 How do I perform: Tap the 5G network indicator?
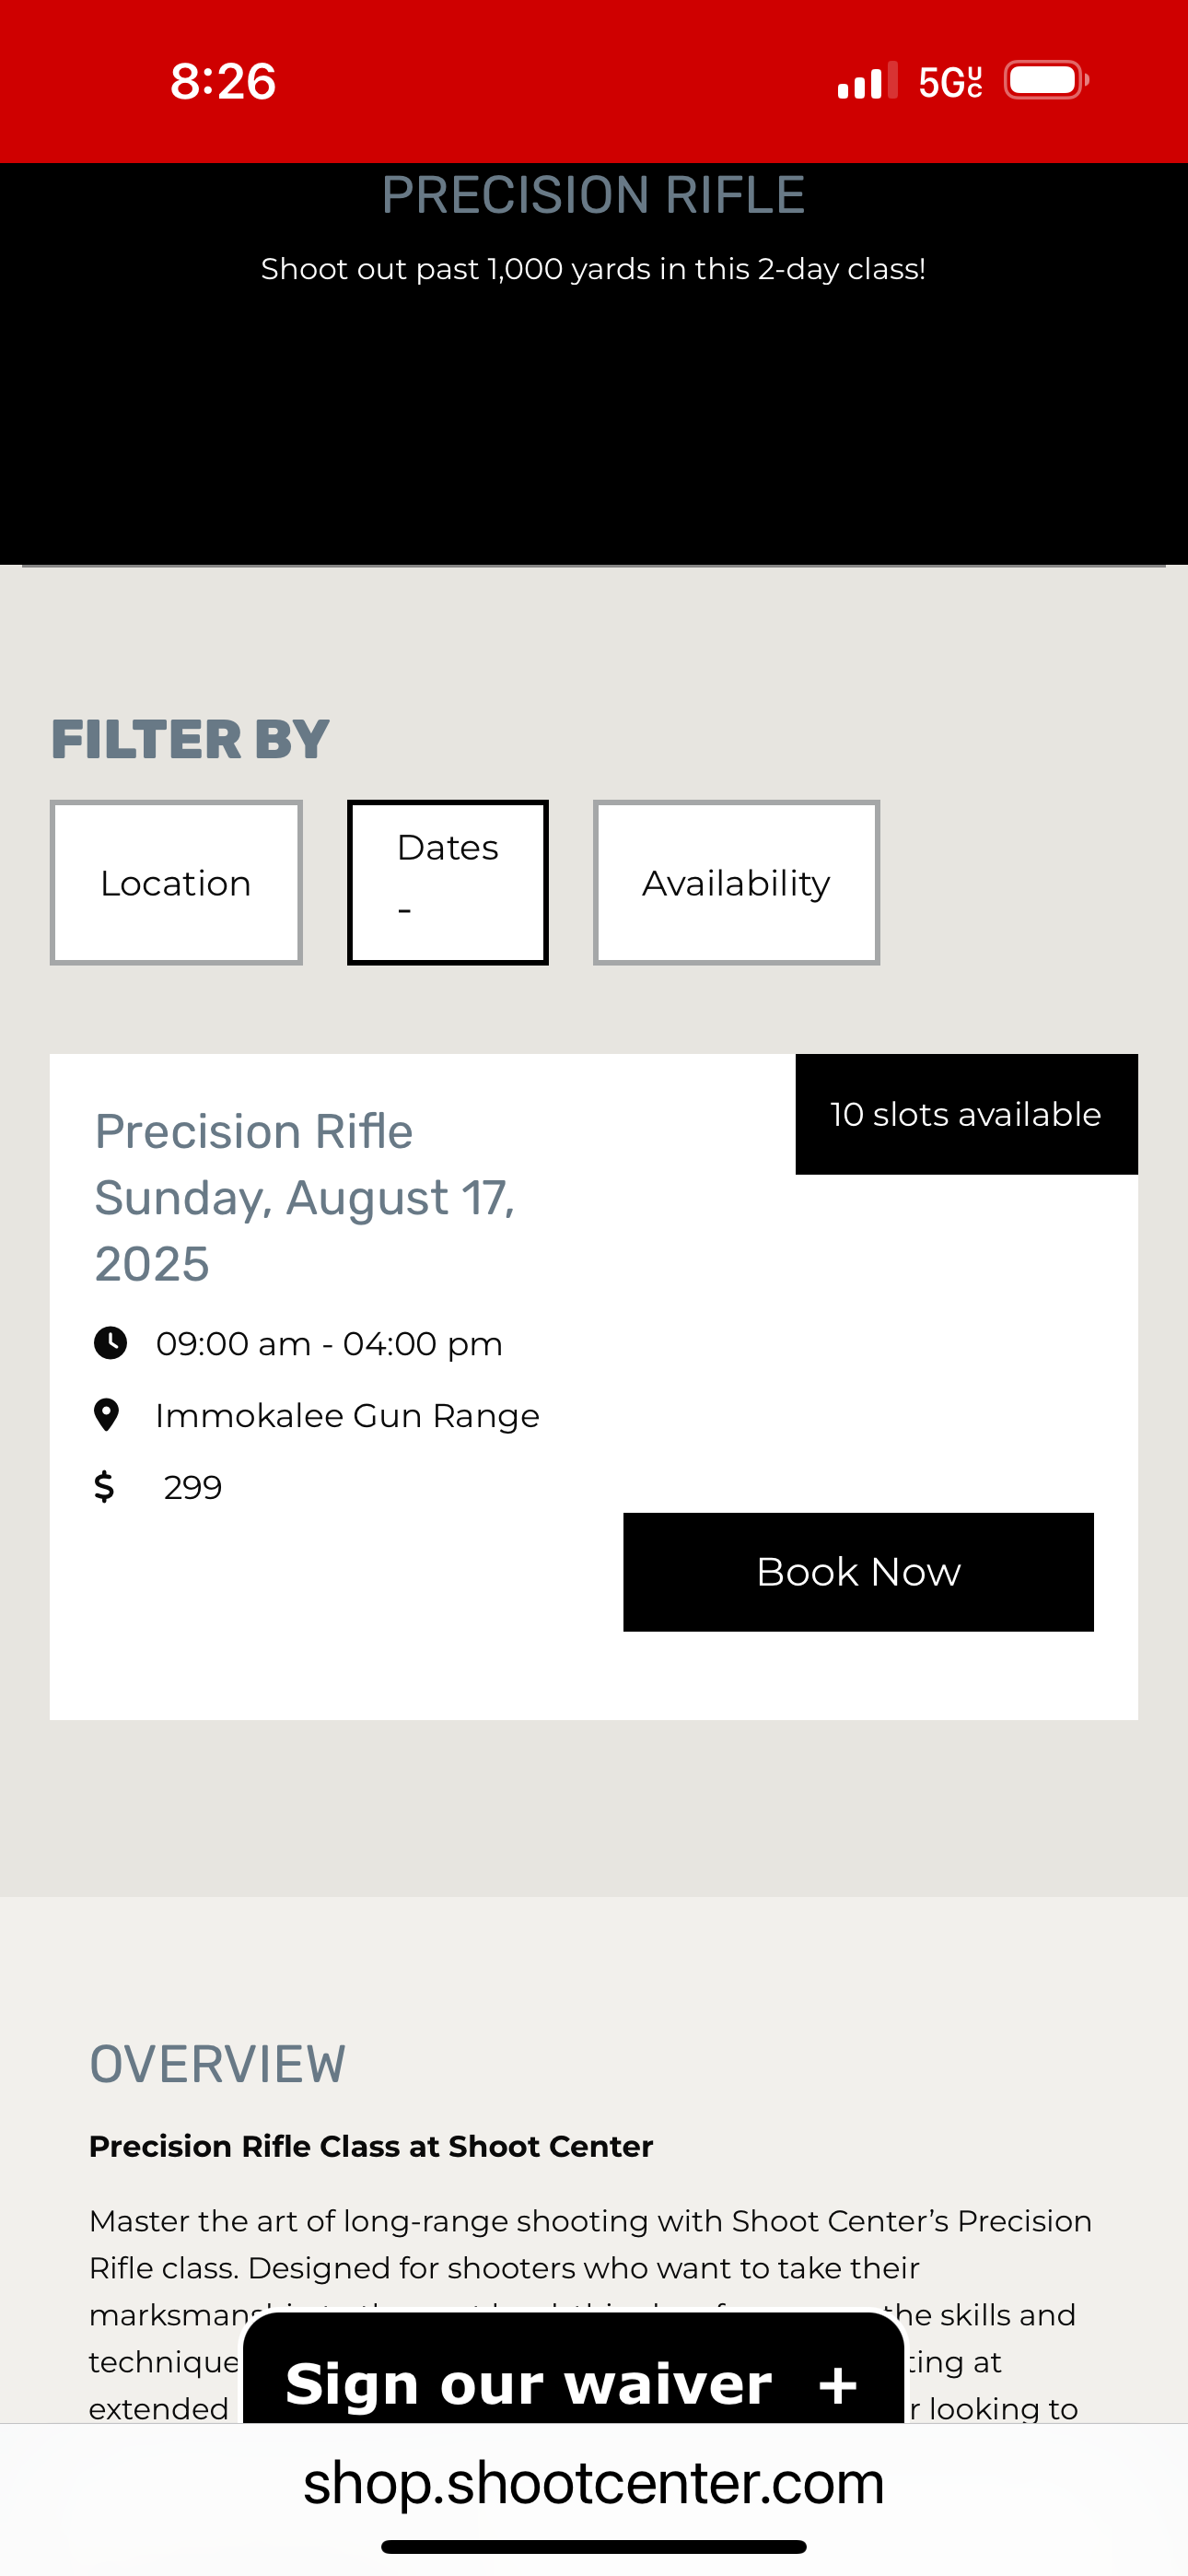tap(950, 81)
